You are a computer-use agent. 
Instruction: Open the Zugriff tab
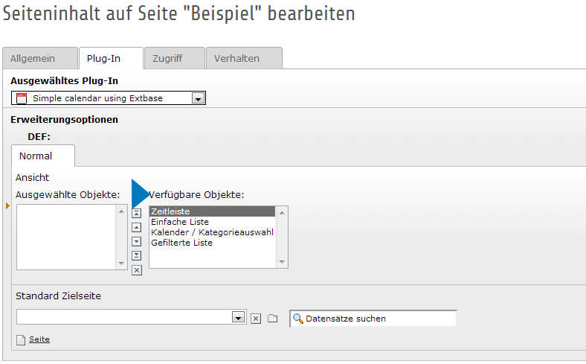(173, 58)
